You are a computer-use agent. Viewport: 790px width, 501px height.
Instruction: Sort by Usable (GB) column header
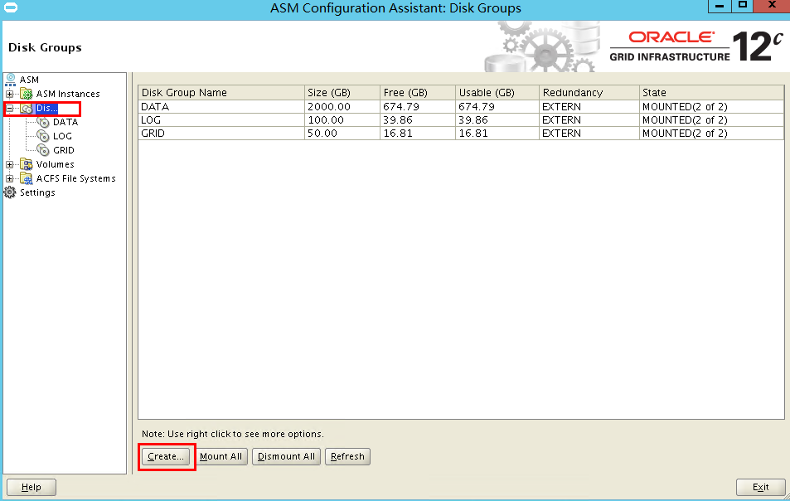coord(497,93)
